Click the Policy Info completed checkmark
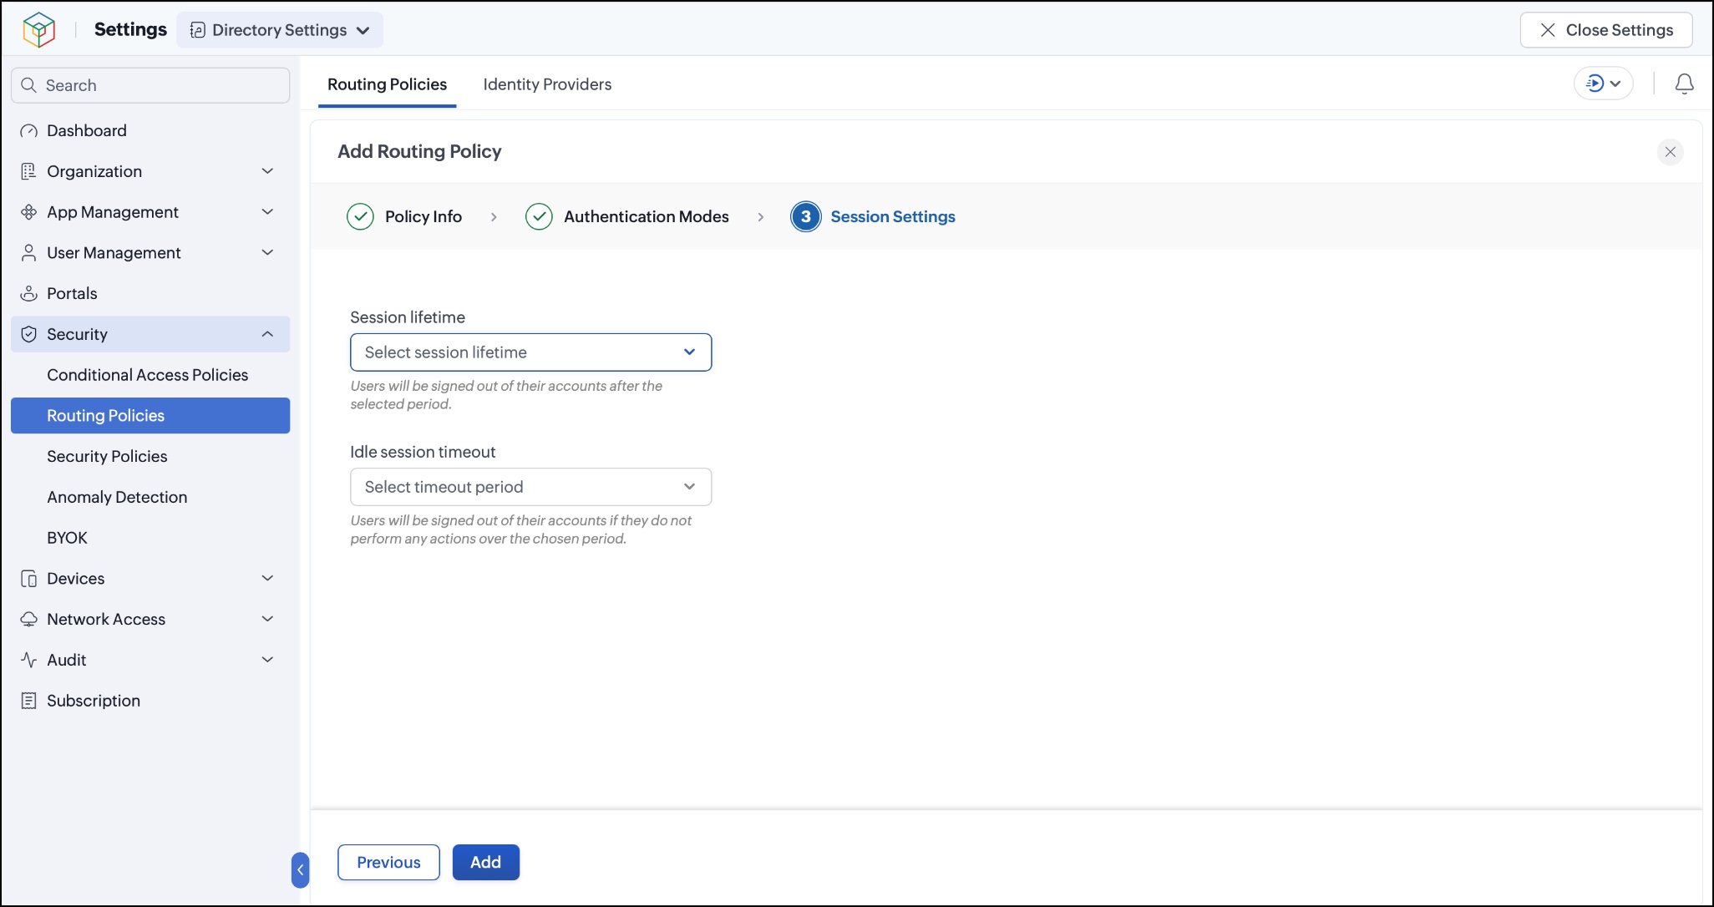 (x=360, y=216)
